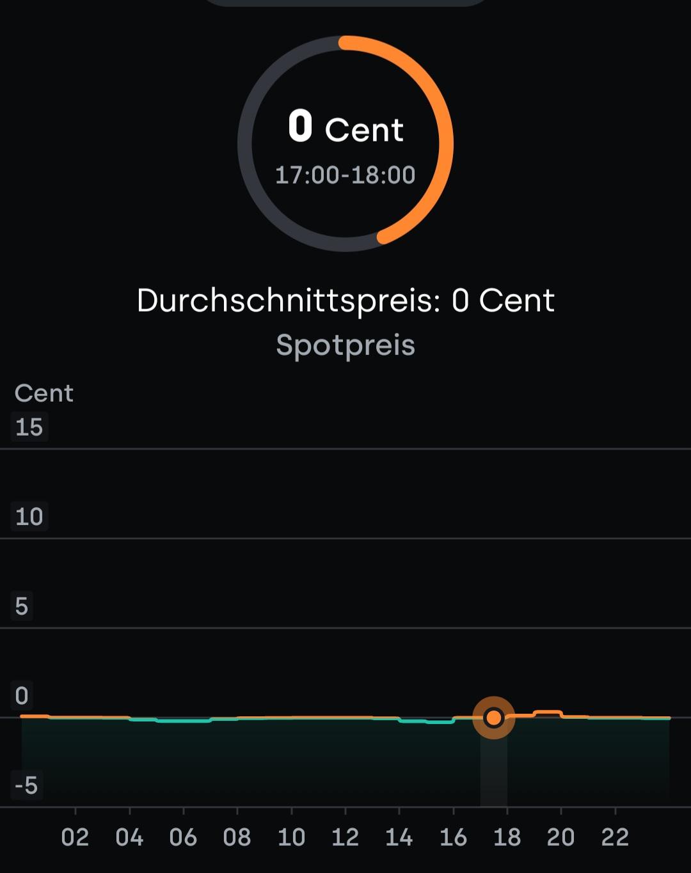Tap the 18 hour label on the bottom axis
Screen dimensions: 691x873
click(x=507, y=837)
